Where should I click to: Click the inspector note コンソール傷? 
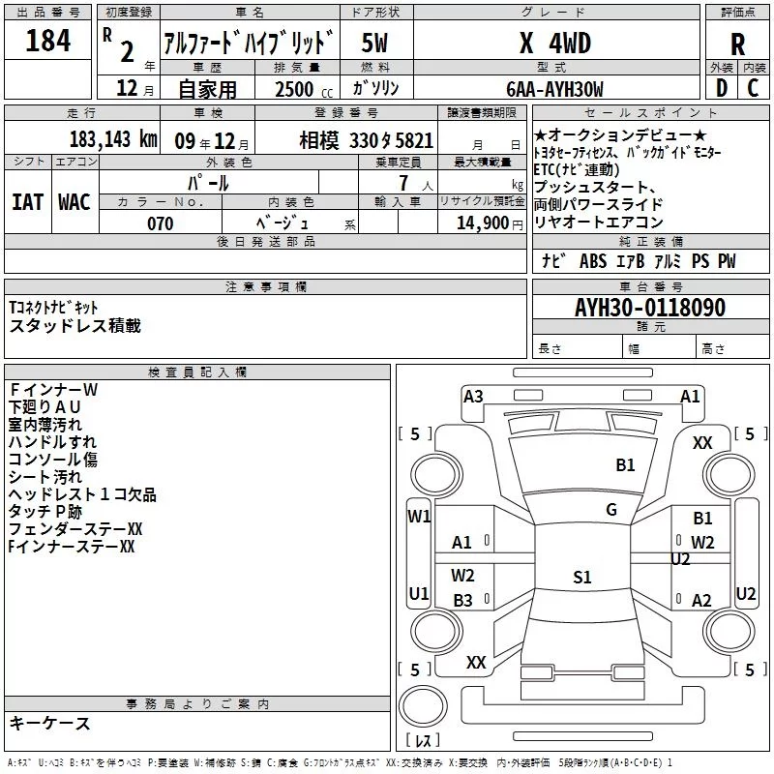tap(53, 460)
